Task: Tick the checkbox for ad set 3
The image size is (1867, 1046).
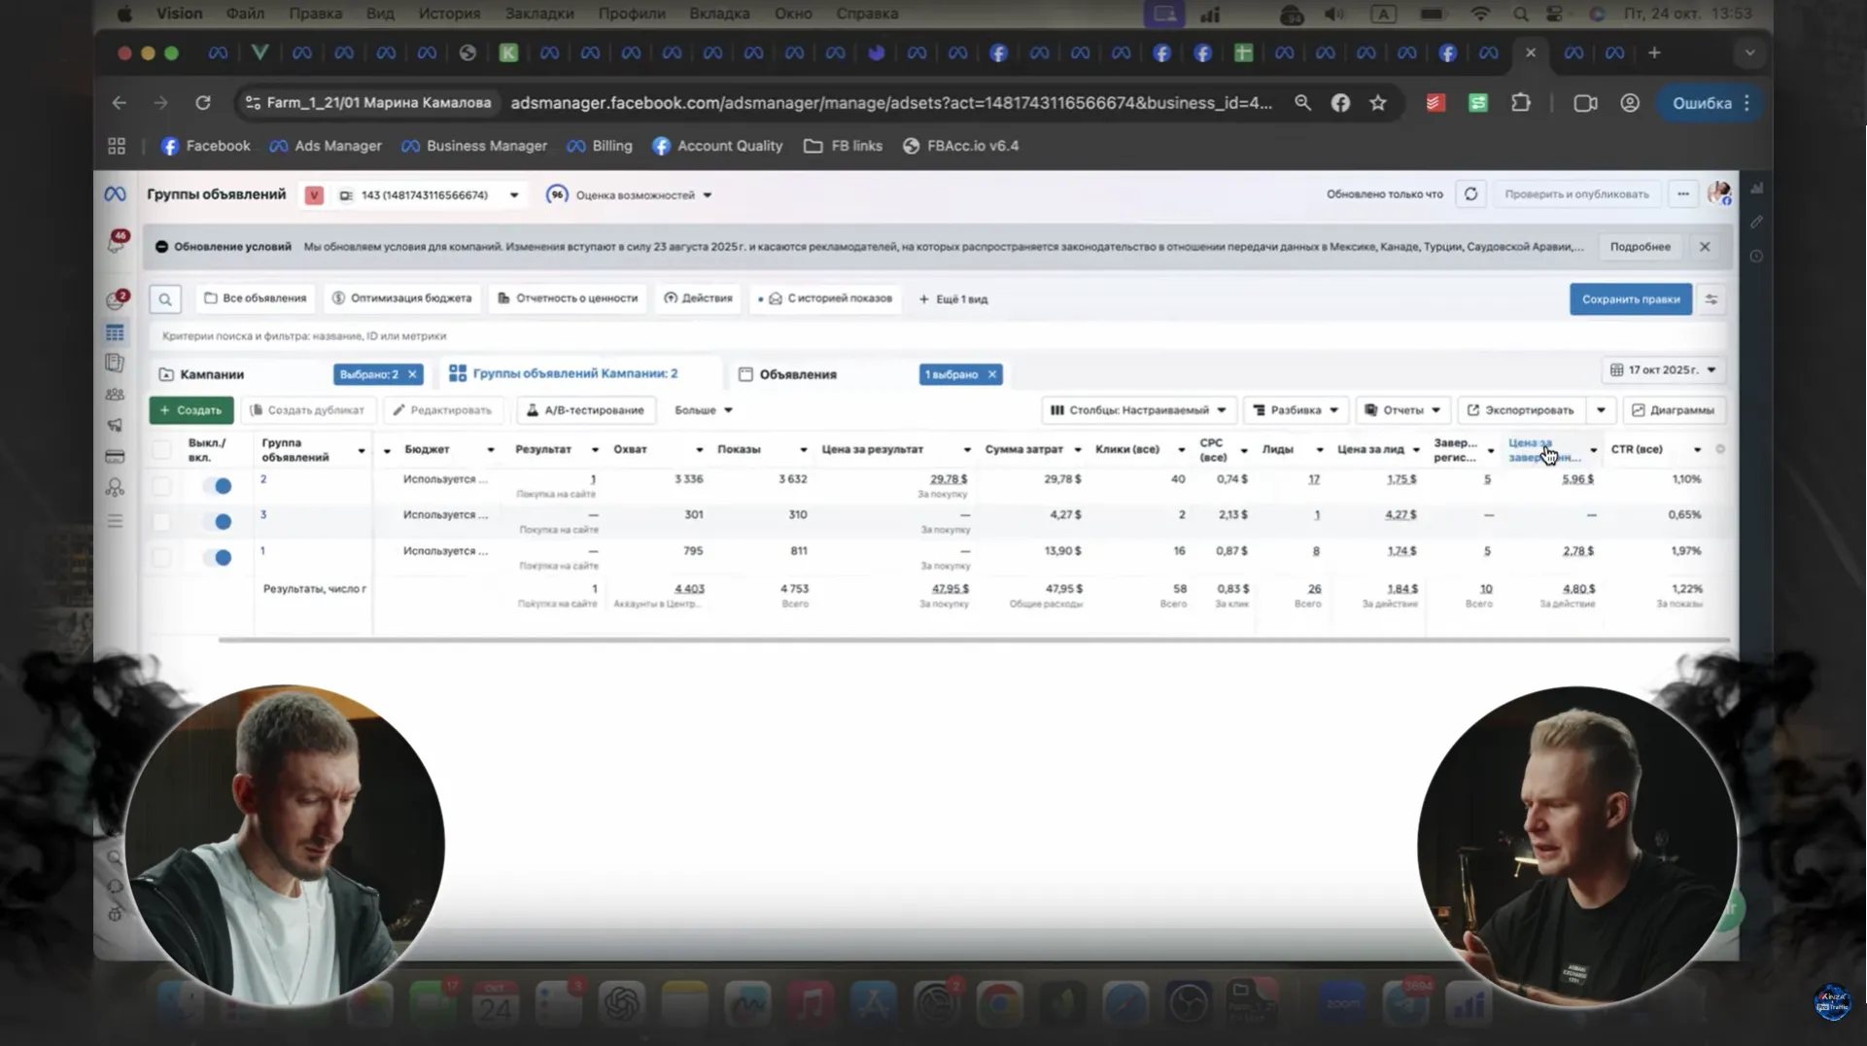Action: (161, 521)
